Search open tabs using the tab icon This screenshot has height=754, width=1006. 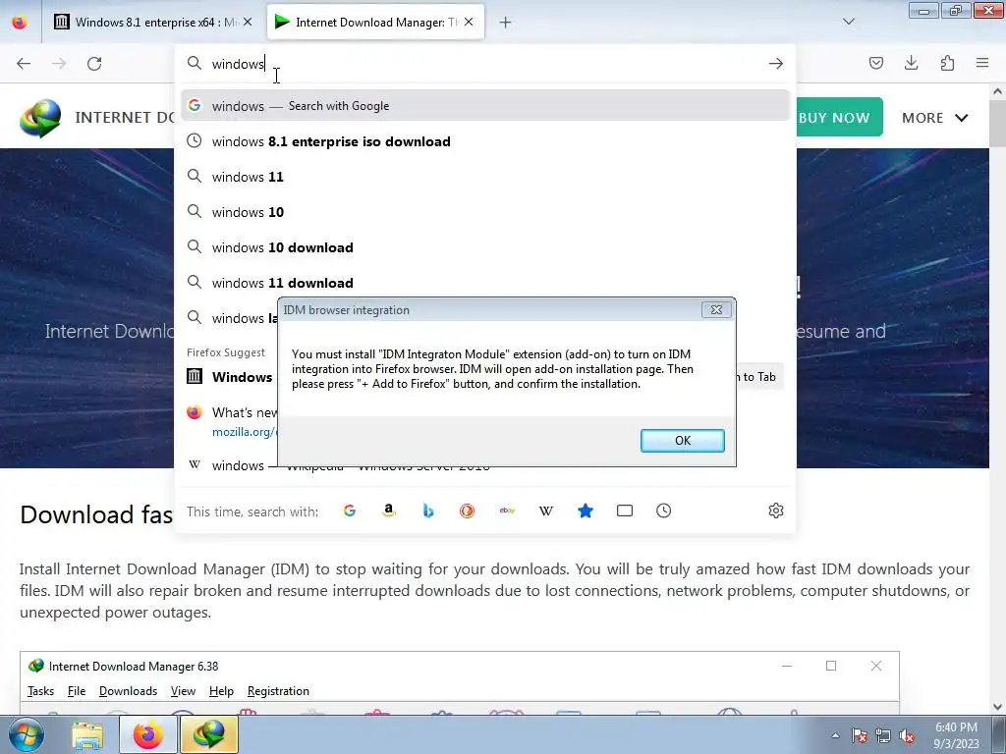pyautogui.click(x=624, y=511)
